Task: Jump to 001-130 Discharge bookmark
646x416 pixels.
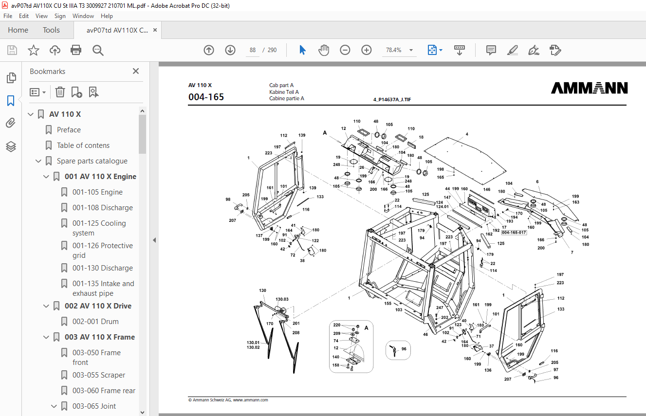Action: click(103, 268)
